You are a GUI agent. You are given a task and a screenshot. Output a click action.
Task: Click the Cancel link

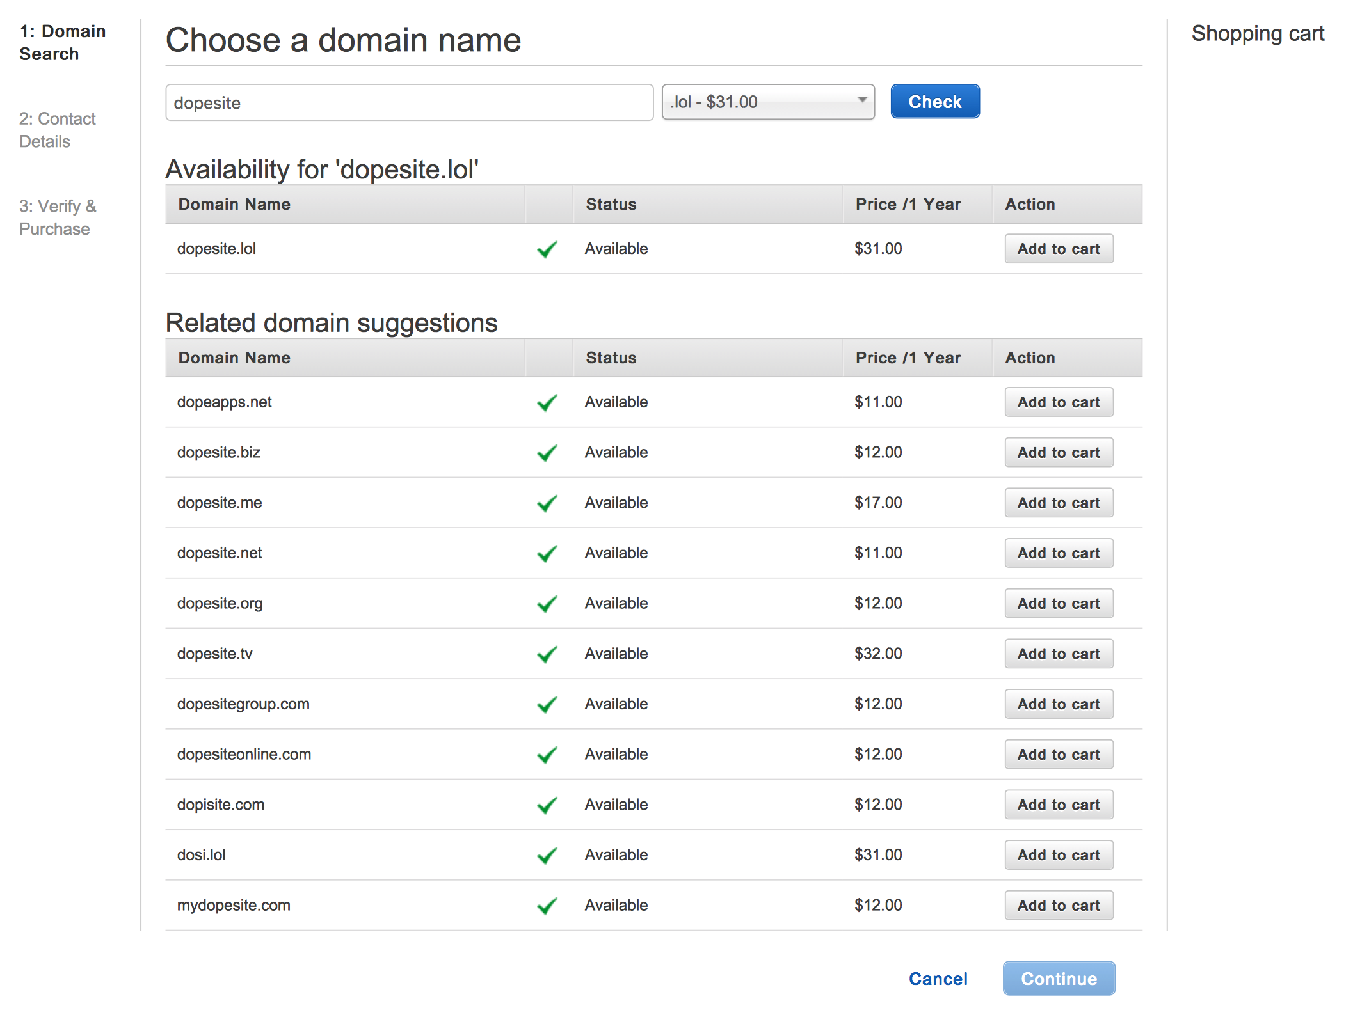click(938, 979)
